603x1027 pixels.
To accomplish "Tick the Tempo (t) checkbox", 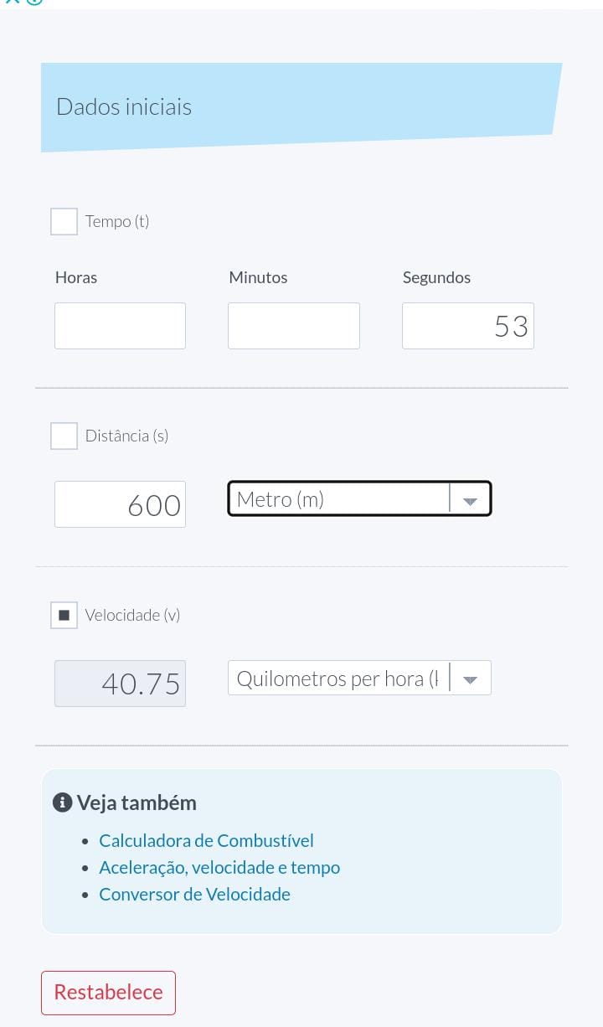I will [64, 222].
